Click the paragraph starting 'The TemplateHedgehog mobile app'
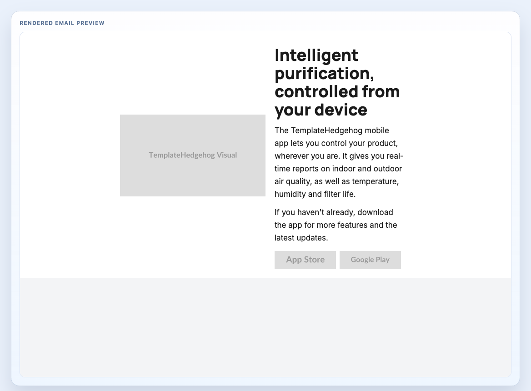The width and height of the screenshot is (531, 391). point(339,162)
